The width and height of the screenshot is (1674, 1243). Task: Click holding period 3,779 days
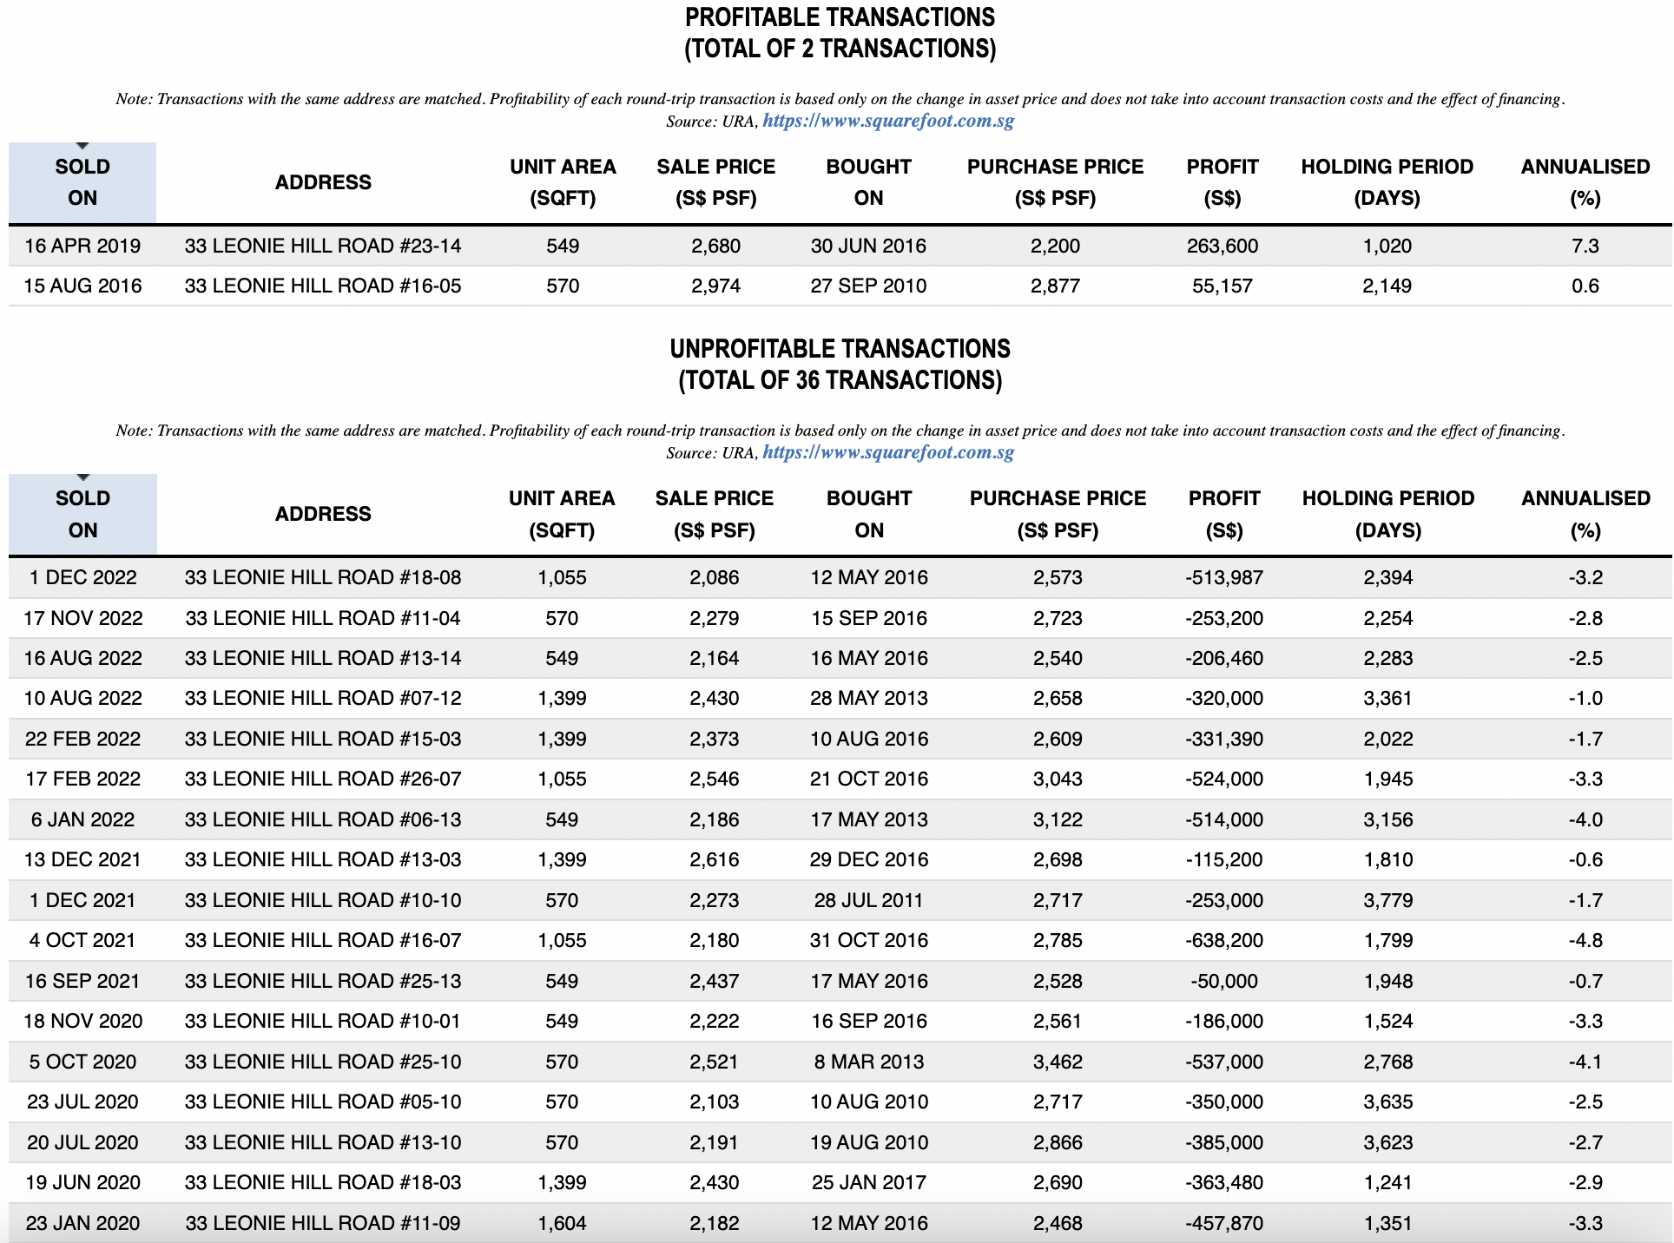click(x=1387, y=900)
